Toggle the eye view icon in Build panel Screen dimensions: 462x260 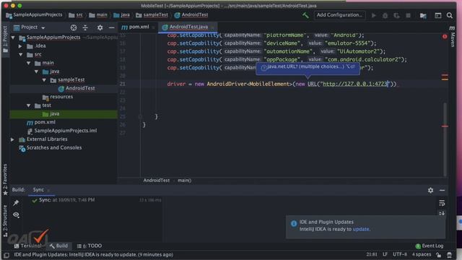point(16,215)
